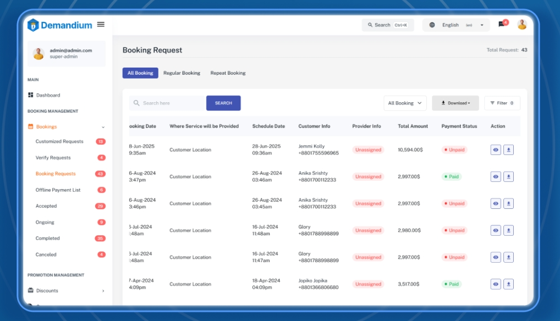Screen dimensions: 560x321
Task: View details of Jemmi Kolly's booking via eye icon
Action: [495, 149]
